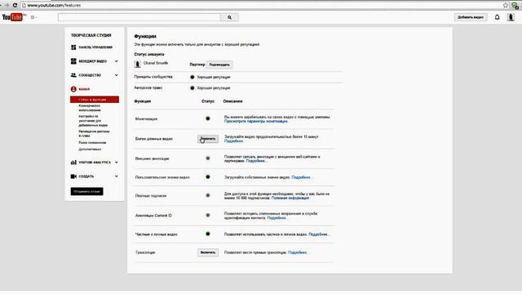Click the channel avatar under Статус аккаунта
Image resolution: width=522 pixels, height=294 pixels.
pyautogui.click(x=138, y=64)
